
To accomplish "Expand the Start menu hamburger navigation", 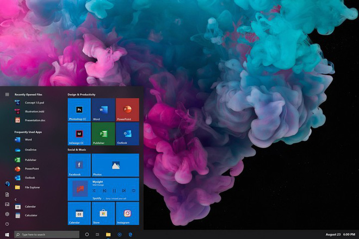I will click(x=7, y=95).
